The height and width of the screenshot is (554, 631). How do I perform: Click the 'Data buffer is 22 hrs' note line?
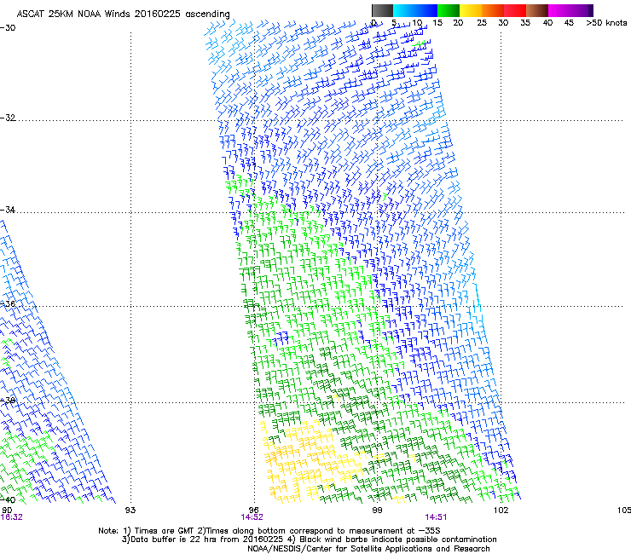pyautogui.click(x=309, y=540)
